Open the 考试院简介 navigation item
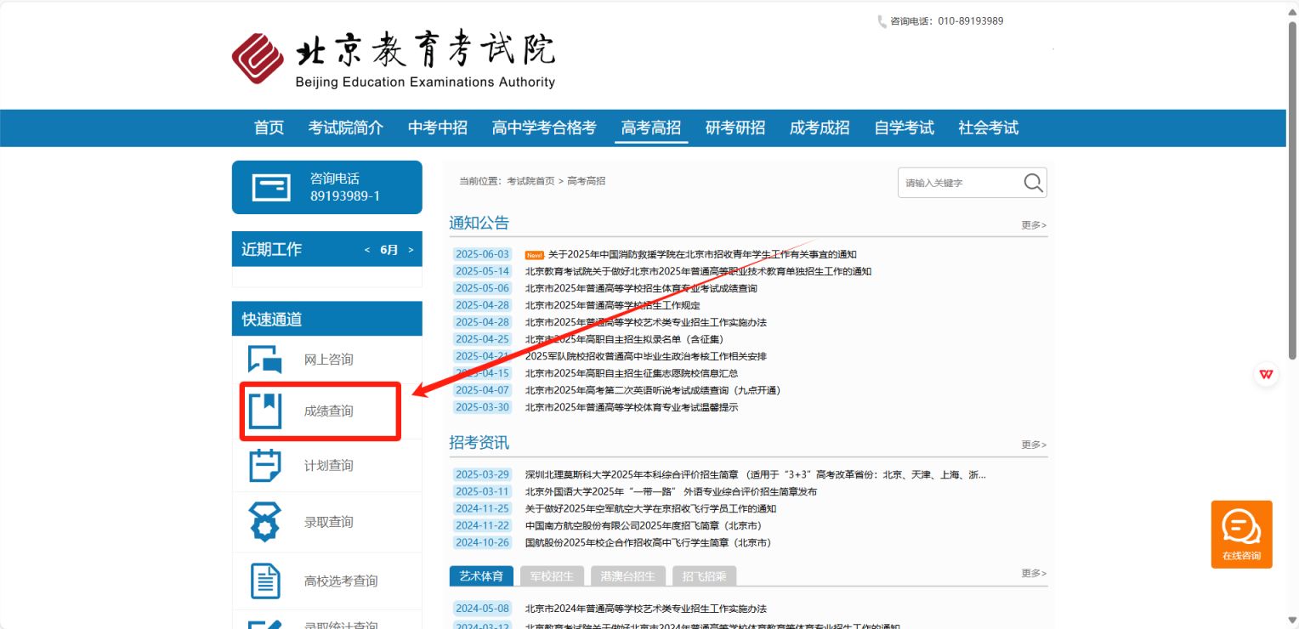Image resolution: width=1299 pixels, height=629 pixels. pos(346,127)
